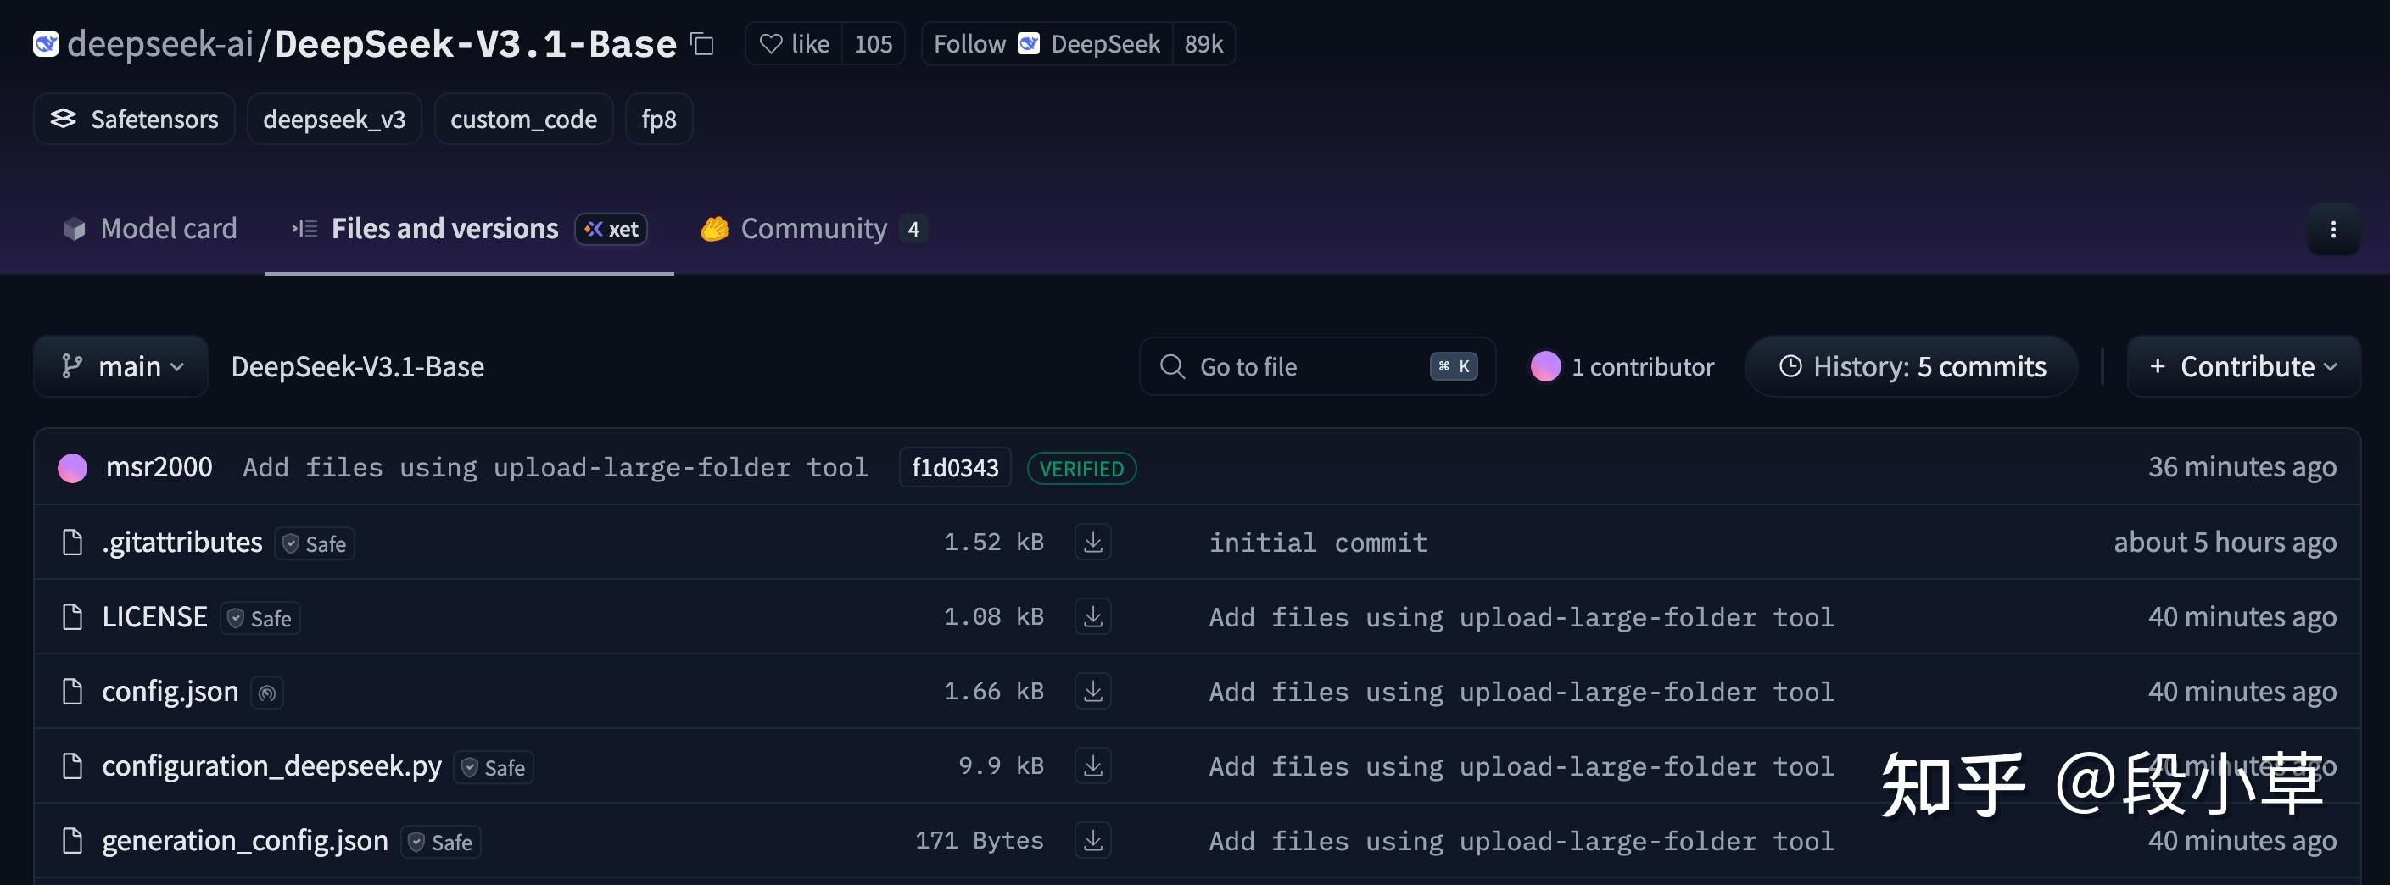The width and height of the screenshot is (2390, 885).
Task: Open the configuration_deepseek.py row commit message
Action: click(1522, 766)
